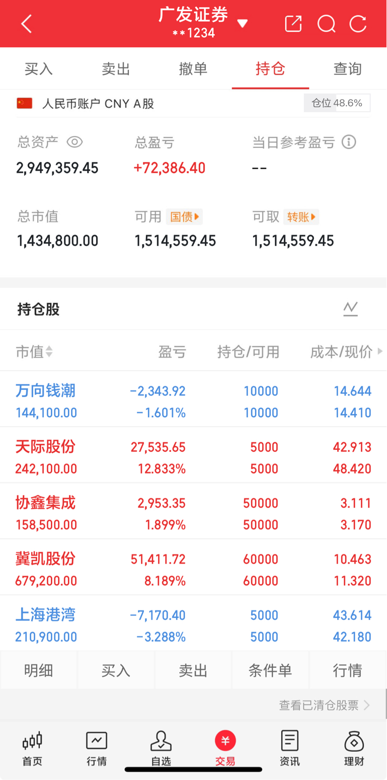The height and width of the screenshot is (780, 387).
Task: Refresh holdings with the reload icon
Action: click(358, 24)
